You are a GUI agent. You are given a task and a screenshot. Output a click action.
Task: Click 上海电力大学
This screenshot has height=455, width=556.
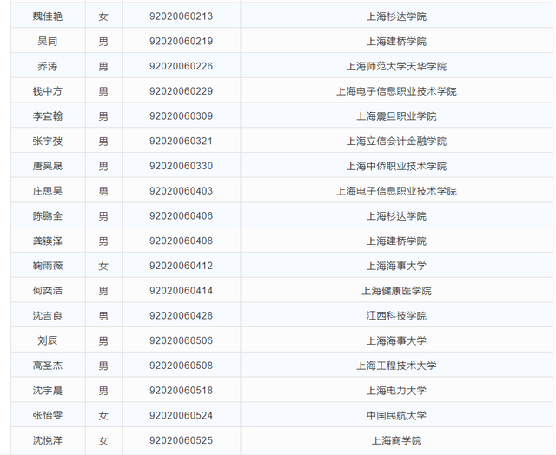click(x=396, y=391)
